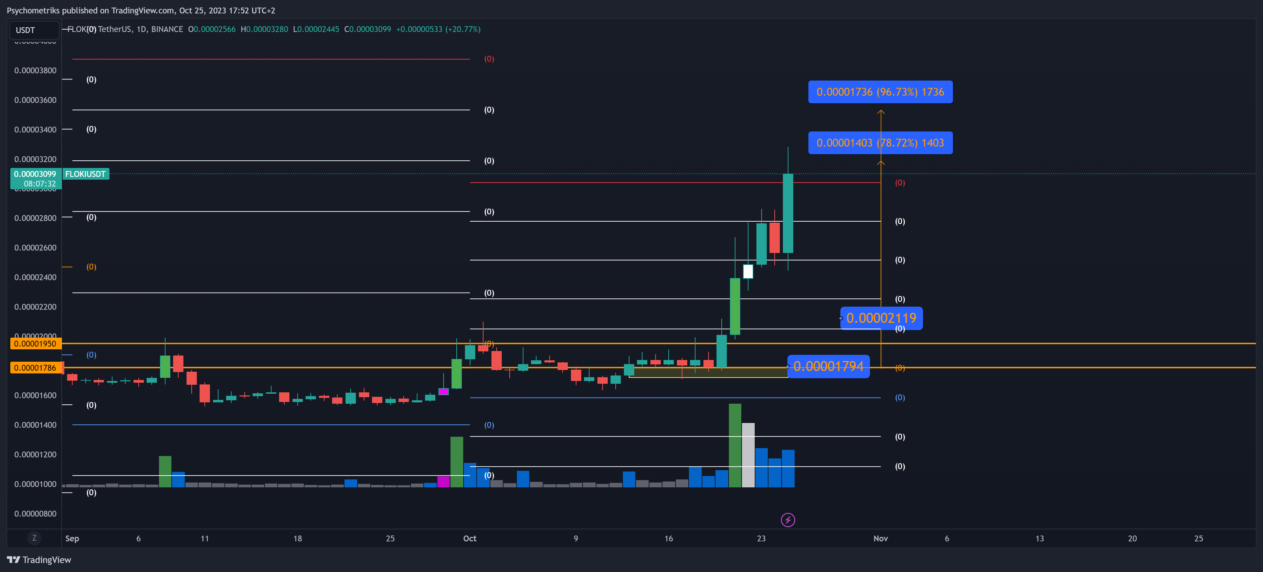Click the TetherUS, 1D, BINANCE chart title
1263x572 pixels.
(x=140, y=29)
